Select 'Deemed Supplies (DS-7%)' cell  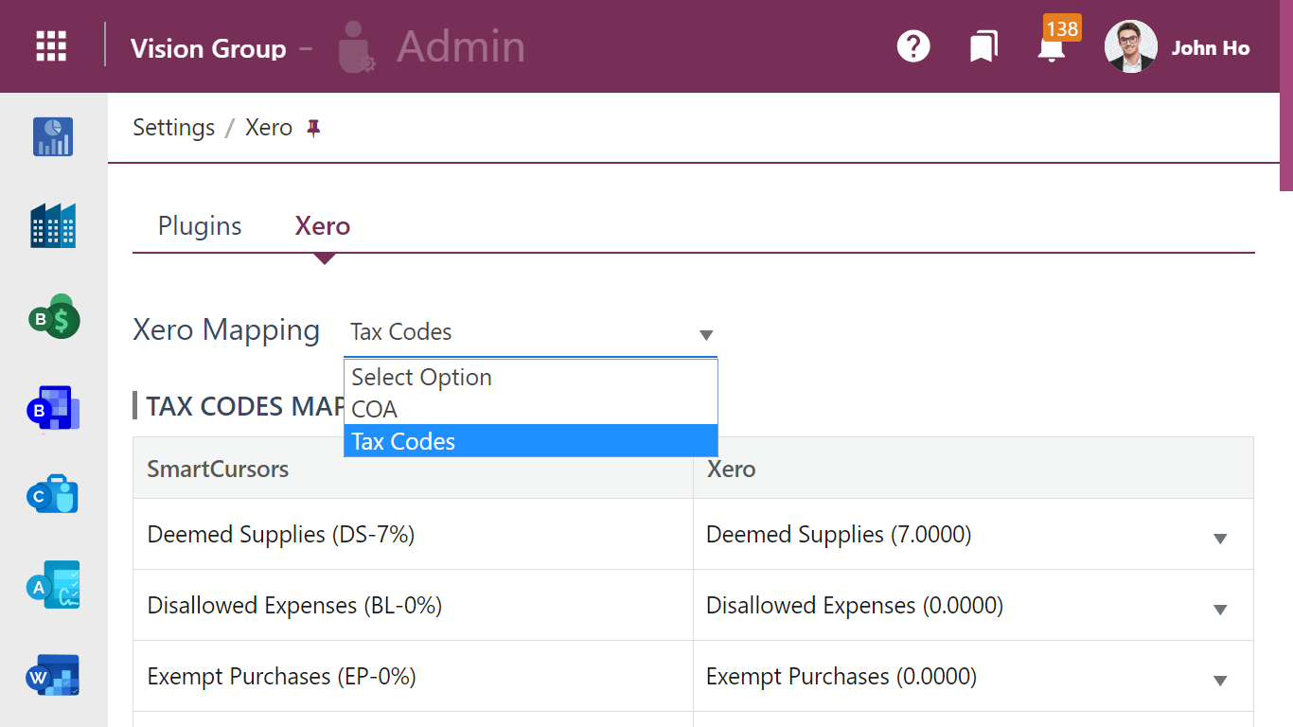pyautogui.click(x=413, y=535)
